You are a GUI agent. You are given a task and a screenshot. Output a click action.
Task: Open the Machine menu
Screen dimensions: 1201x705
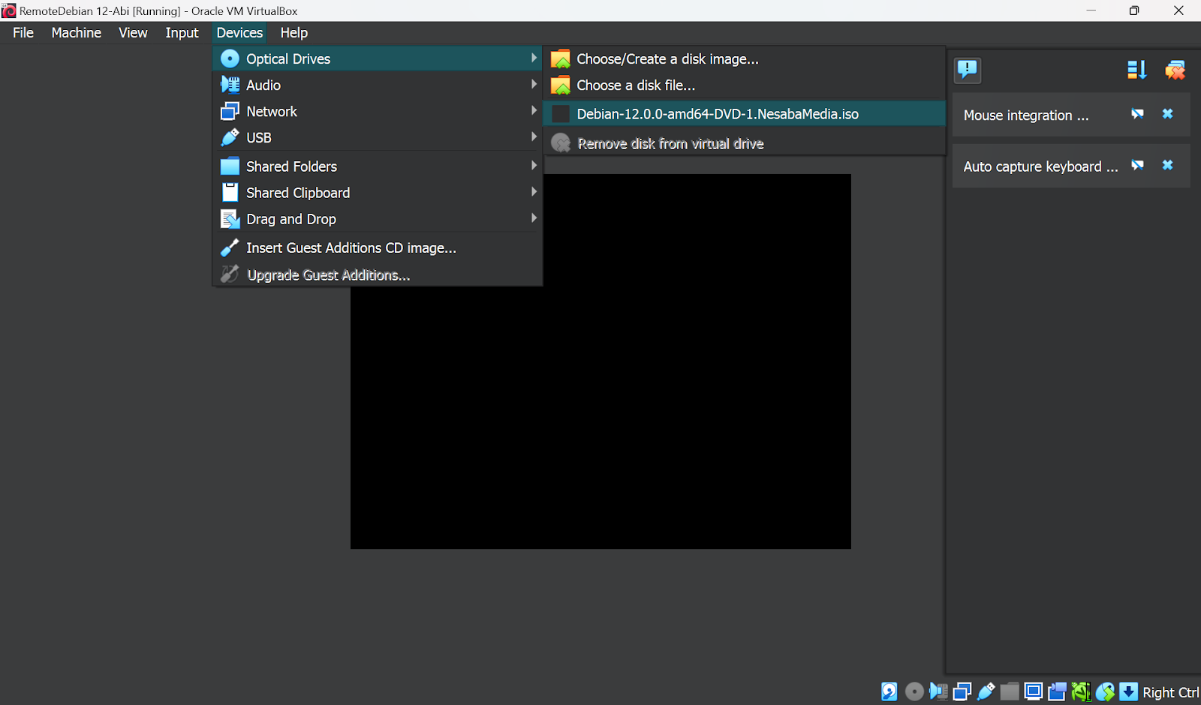[77, 32]
